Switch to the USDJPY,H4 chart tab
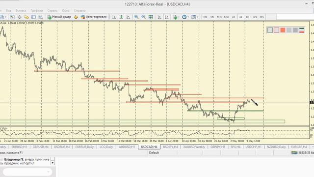 [170, 147]
